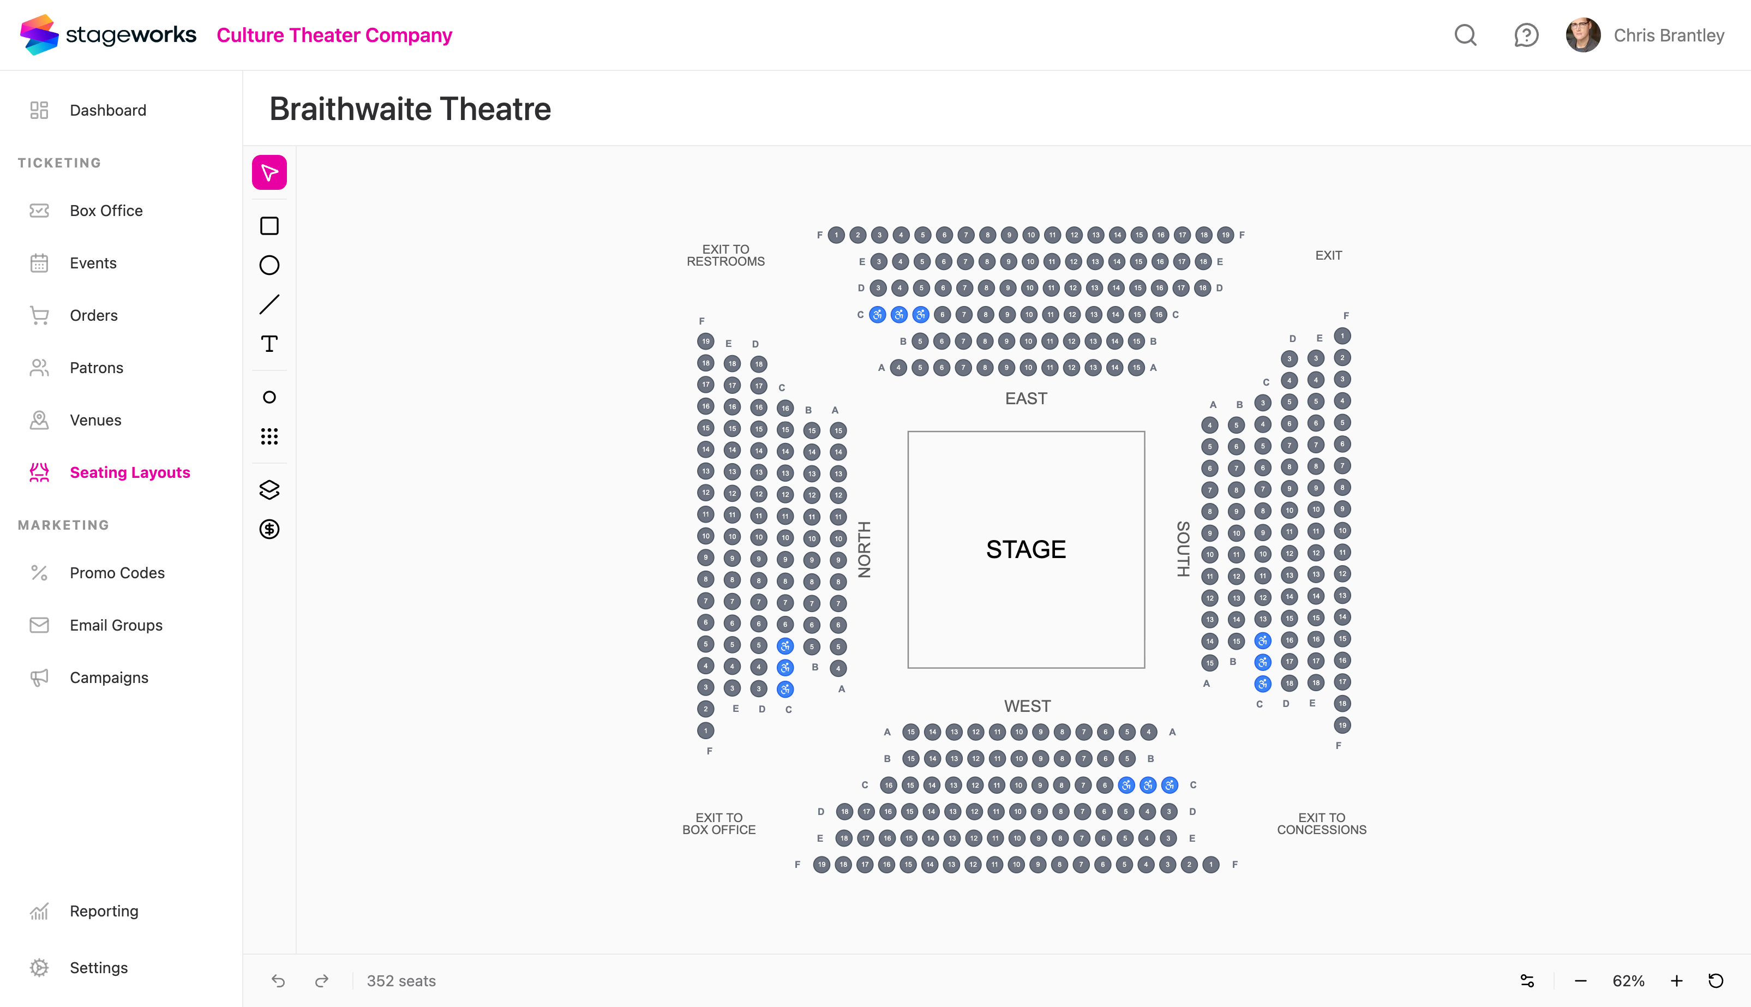
Task: Switch to the Venues section
Action: [x=95, y=420]
